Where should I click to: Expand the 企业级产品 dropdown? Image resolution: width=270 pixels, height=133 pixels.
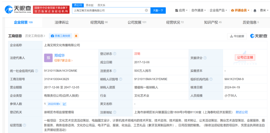point(218,10)
